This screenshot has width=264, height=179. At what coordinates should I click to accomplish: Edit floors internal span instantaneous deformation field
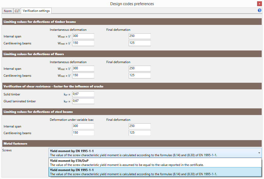pos(83,68)
